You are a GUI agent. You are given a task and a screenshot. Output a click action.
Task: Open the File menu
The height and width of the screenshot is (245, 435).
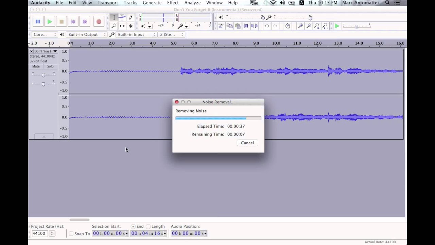pyautogui.click(x=59, y=3)
